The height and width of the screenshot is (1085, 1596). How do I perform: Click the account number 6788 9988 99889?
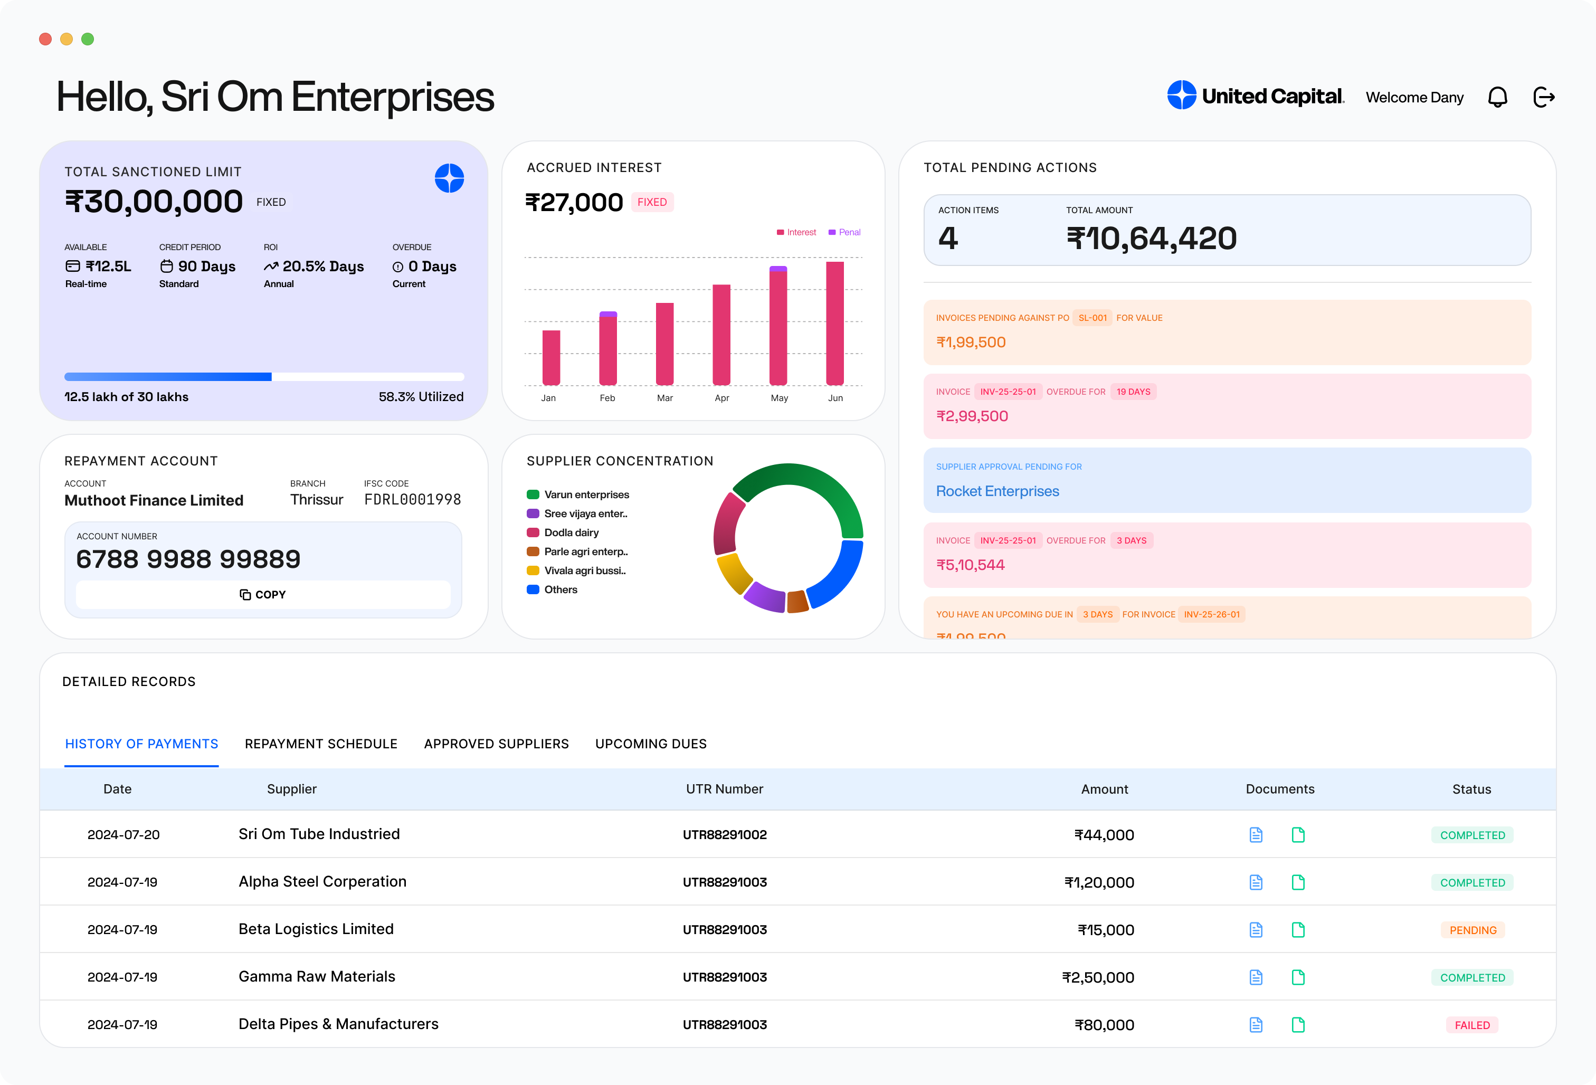click(188, 559)
